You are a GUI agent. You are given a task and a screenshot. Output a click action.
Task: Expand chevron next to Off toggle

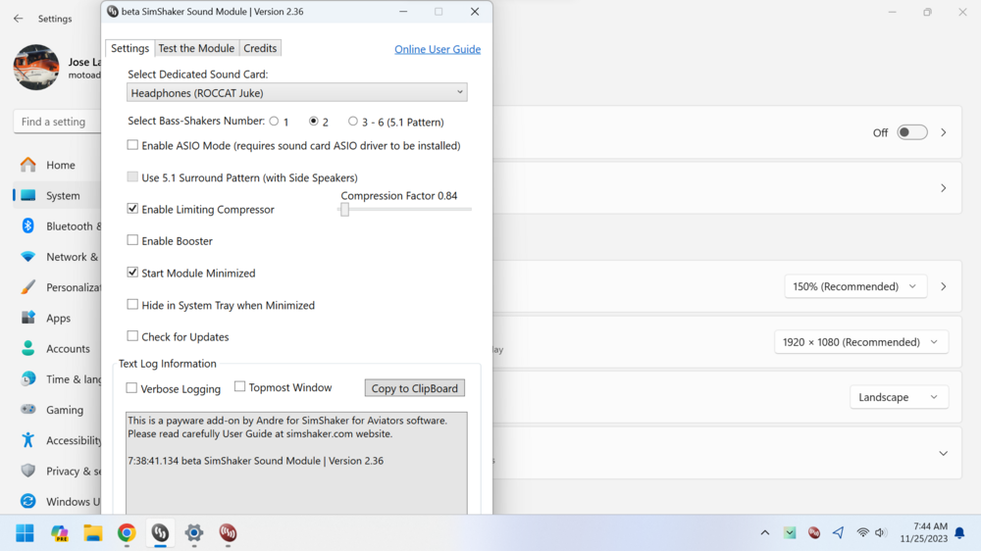[x=944, y=132]
